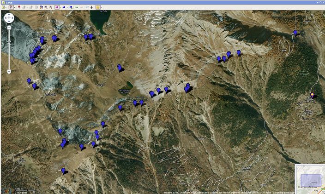The image size is (325, 194).
Task: Zoom in with the map plus button
Action: point(9,28)
